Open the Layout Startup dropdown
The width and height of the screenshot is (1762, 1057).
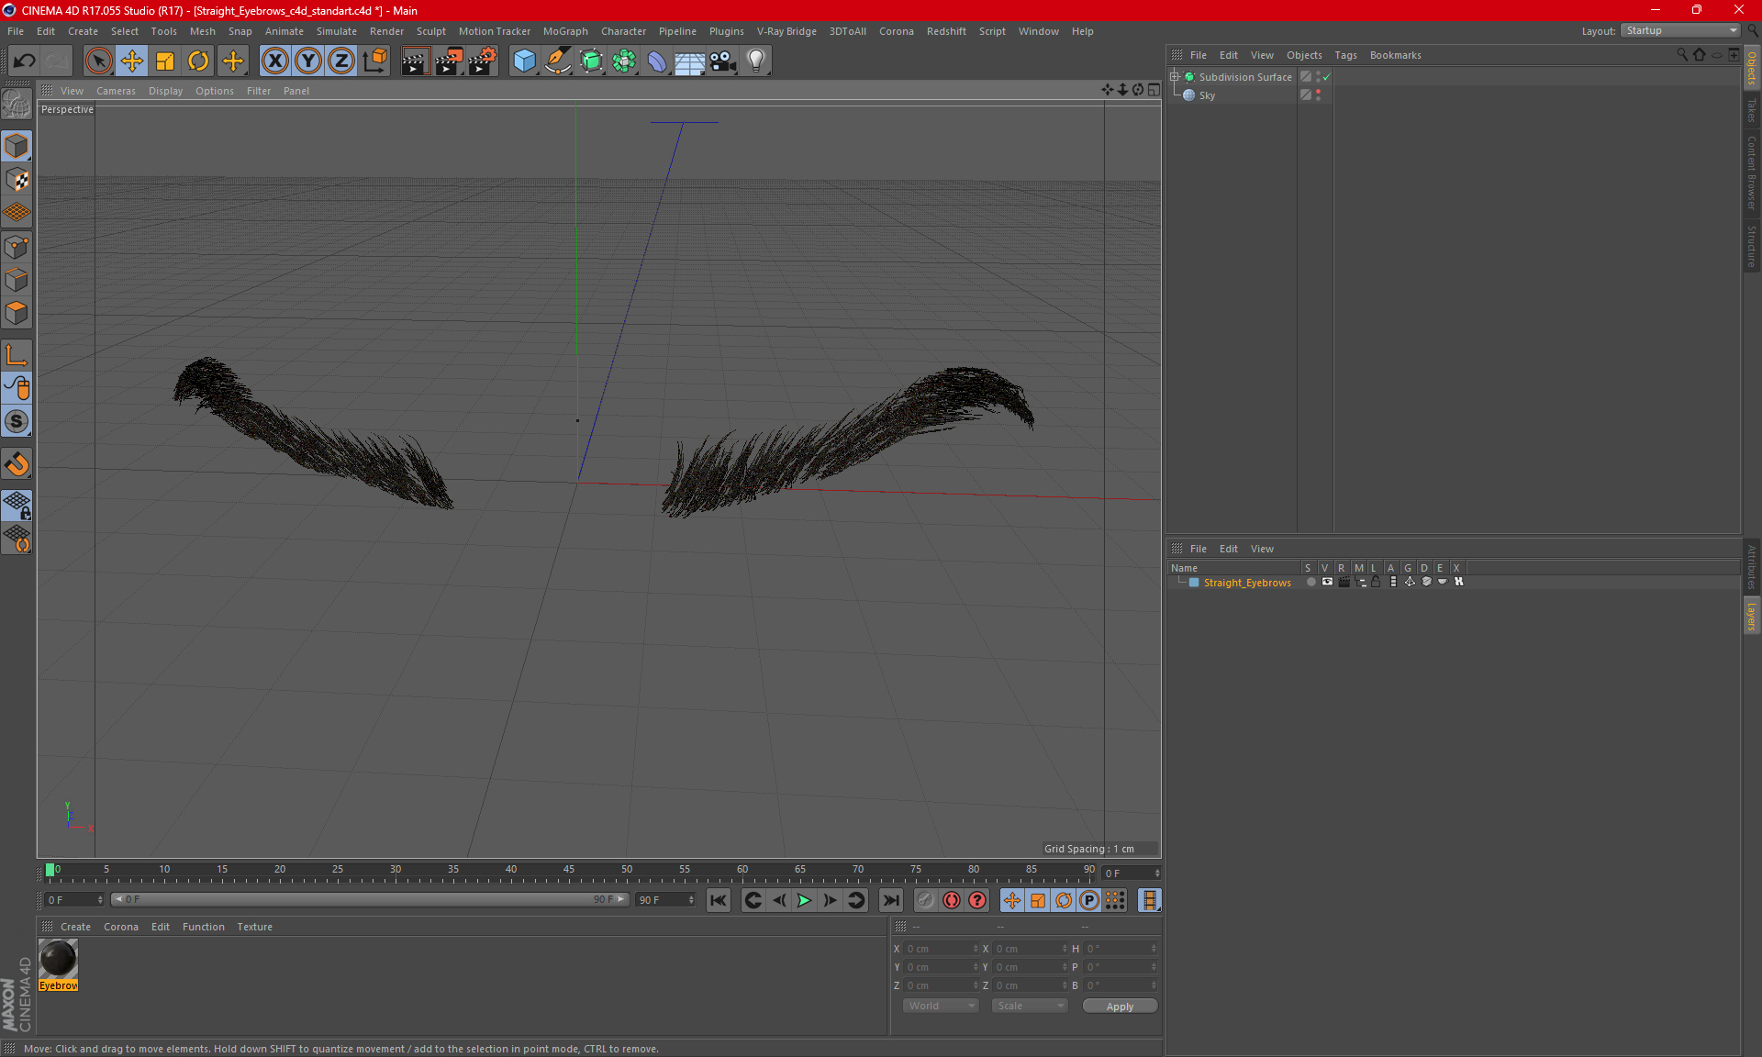pos(1681,30)
